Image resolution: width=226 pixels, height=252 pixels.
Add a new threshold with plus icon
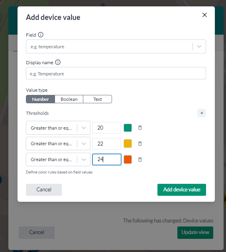point(202,113)
